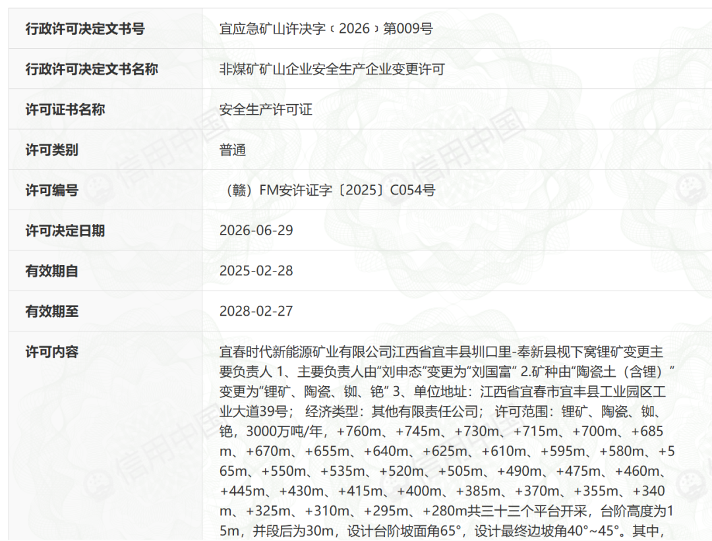Select the label 许可类别
This screenshot has height=541, width=712.
click(52, 150)
